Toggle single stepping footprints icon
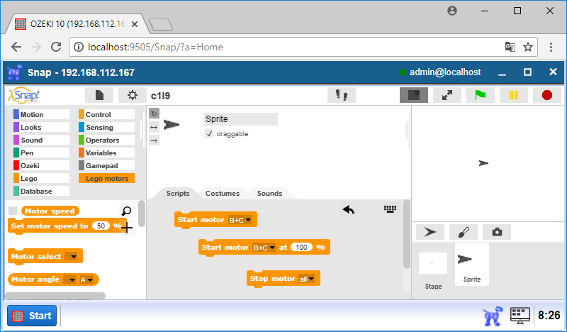Image resolution: width=567 pixels, height=332 pixels. coord(342,95)
